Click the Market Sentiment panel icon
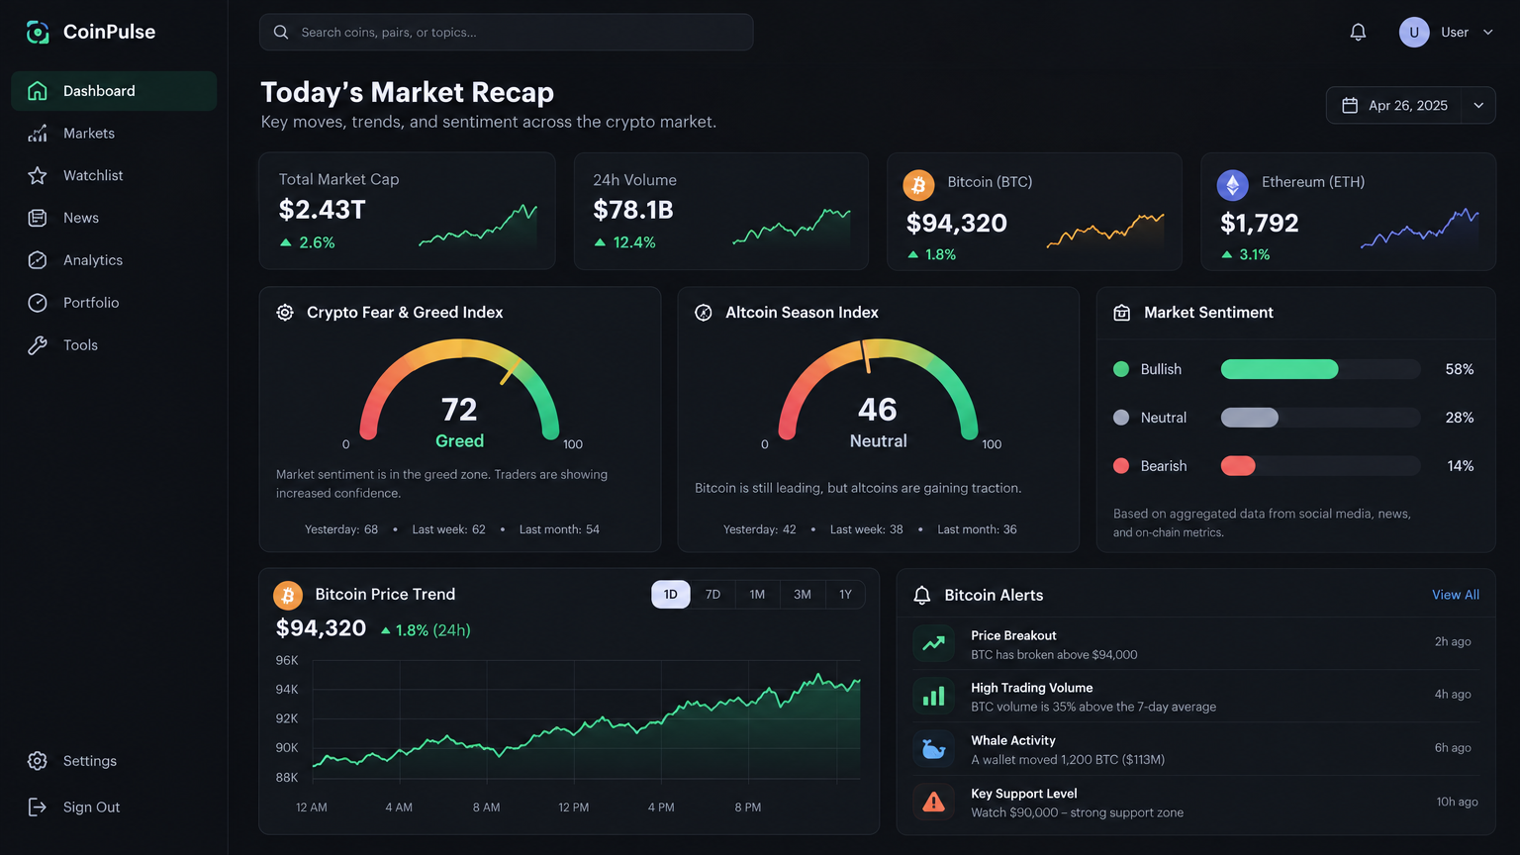The height and width of the screenshot is (855, 1520). (1122, 313)
